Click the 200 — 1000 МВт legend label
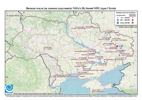This screenshot has height=100, width=142. point(125,20)
